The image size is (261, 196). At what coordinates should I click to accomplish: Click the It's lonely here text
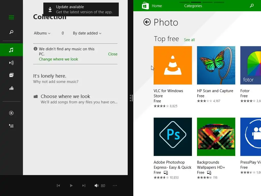pos(50,76)
